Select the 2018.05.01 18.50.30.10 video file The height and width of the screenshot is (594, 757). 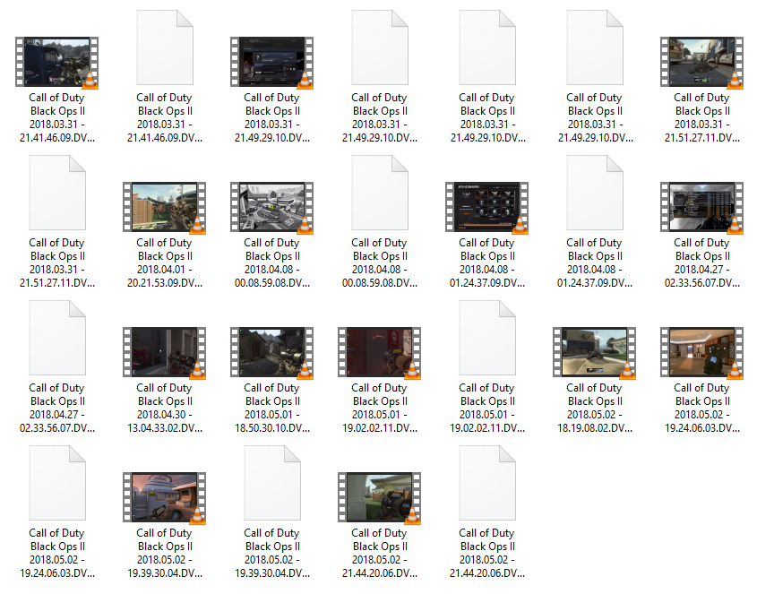tap(271, 352)
